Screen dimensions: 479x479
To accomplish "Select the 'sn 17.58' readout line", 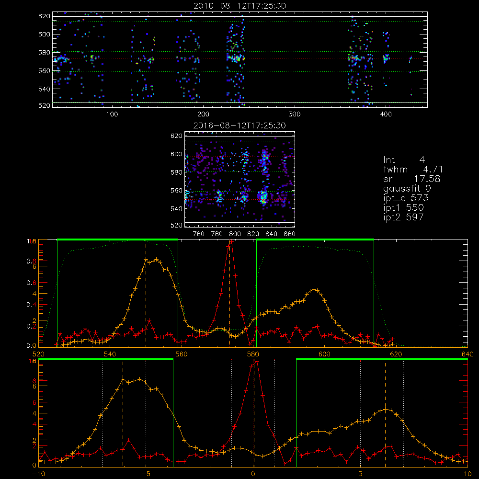I will (412, 179).
